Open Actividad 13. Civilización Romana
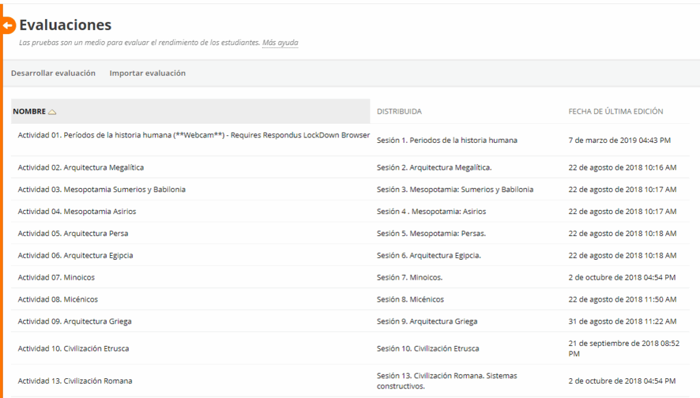Screen dimensions: 700x398 (x=75, y=381)
